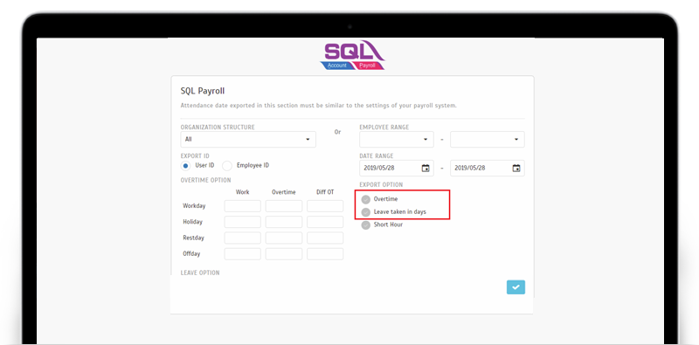Image resolution: width=699 pixels, height=345 pixels.
Task: Enable the Short Hour export option
Action: point(366,225)
